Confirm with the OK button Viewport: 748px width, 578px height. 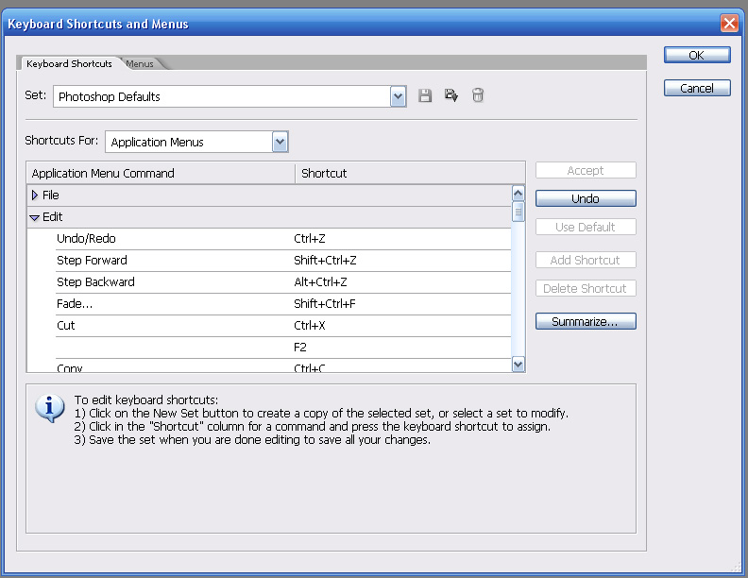point(697,56)
